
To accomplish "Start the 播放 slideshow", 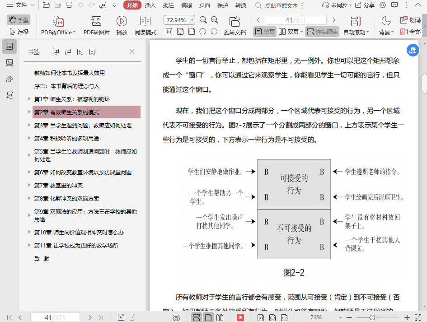I will [122, 26].
